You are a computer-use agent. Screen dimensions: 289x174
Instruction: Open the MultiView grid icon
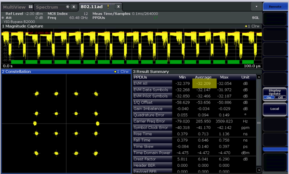tap(31, 7)
